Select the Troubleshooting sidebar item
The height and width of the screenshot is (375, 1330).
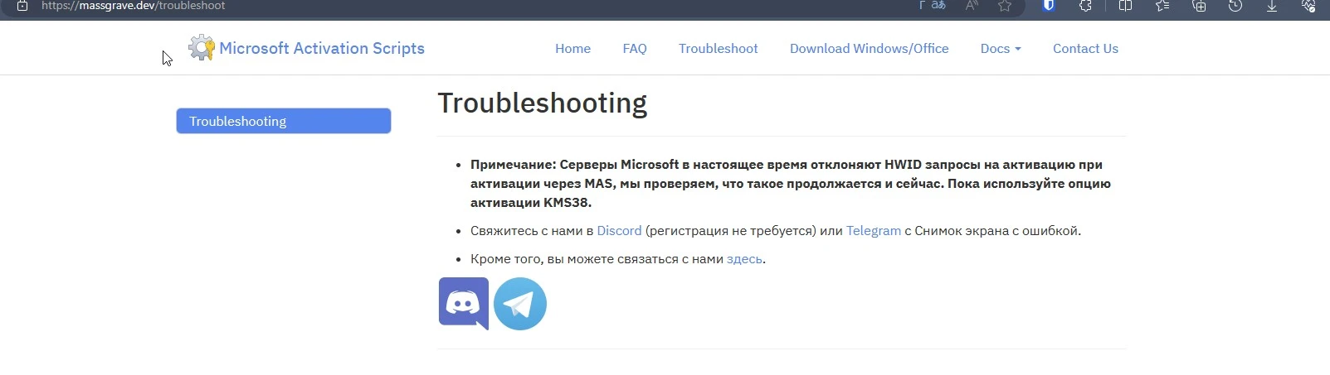point(284,121)
